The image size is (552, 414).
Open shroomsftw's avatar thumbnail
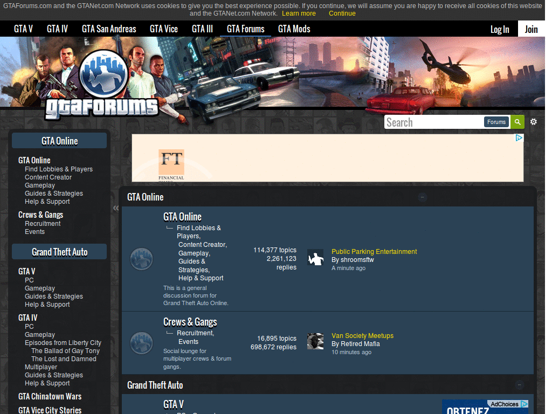click(315, 257)
